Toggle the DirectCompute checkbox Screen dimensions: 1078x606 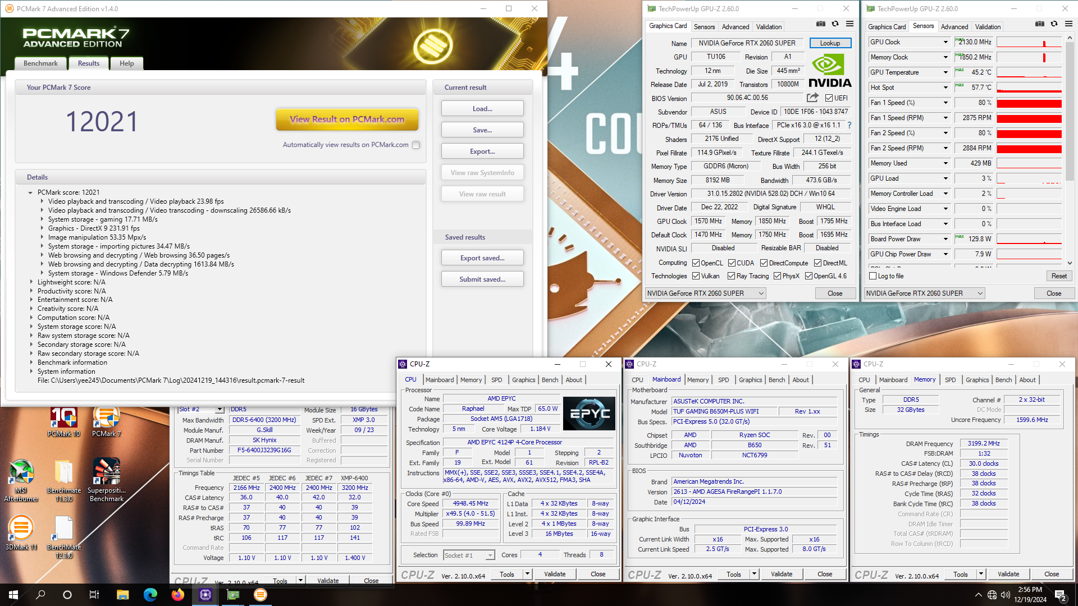[764, 263]
